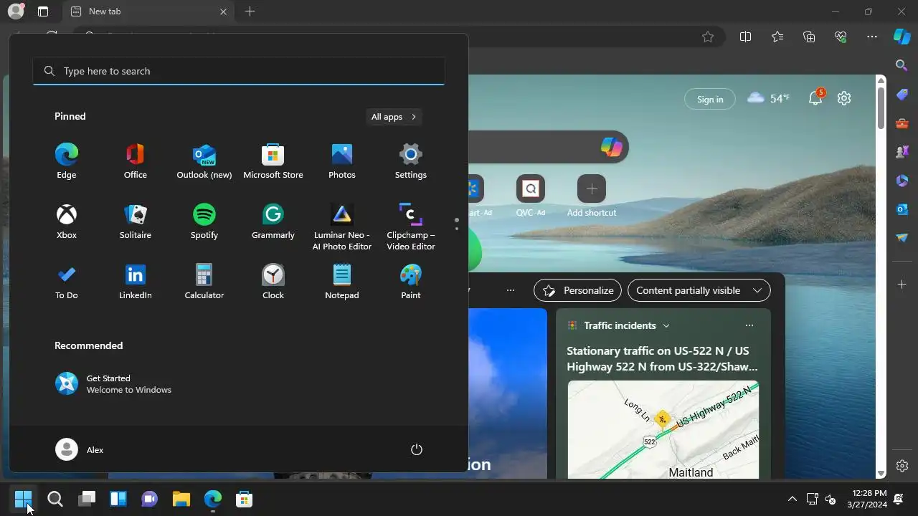
Task: Open Edge Settings and more menu
Action: point(872,37)
